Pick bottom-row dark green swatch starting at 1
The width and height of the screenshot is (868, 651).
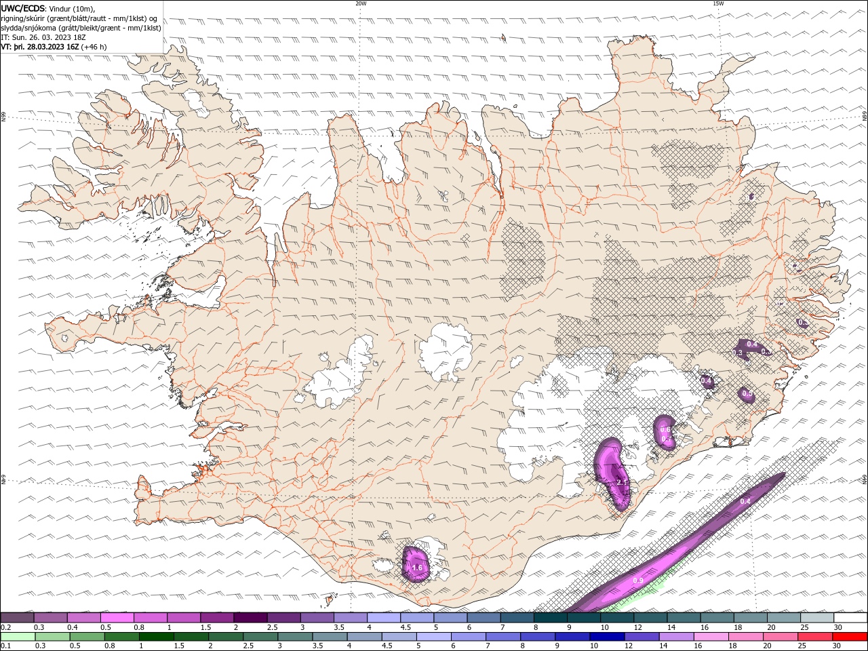[x=156, y=637]
